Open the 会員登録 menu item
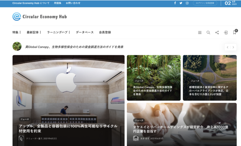Screen dimensions: 241x146 (105, 32)
